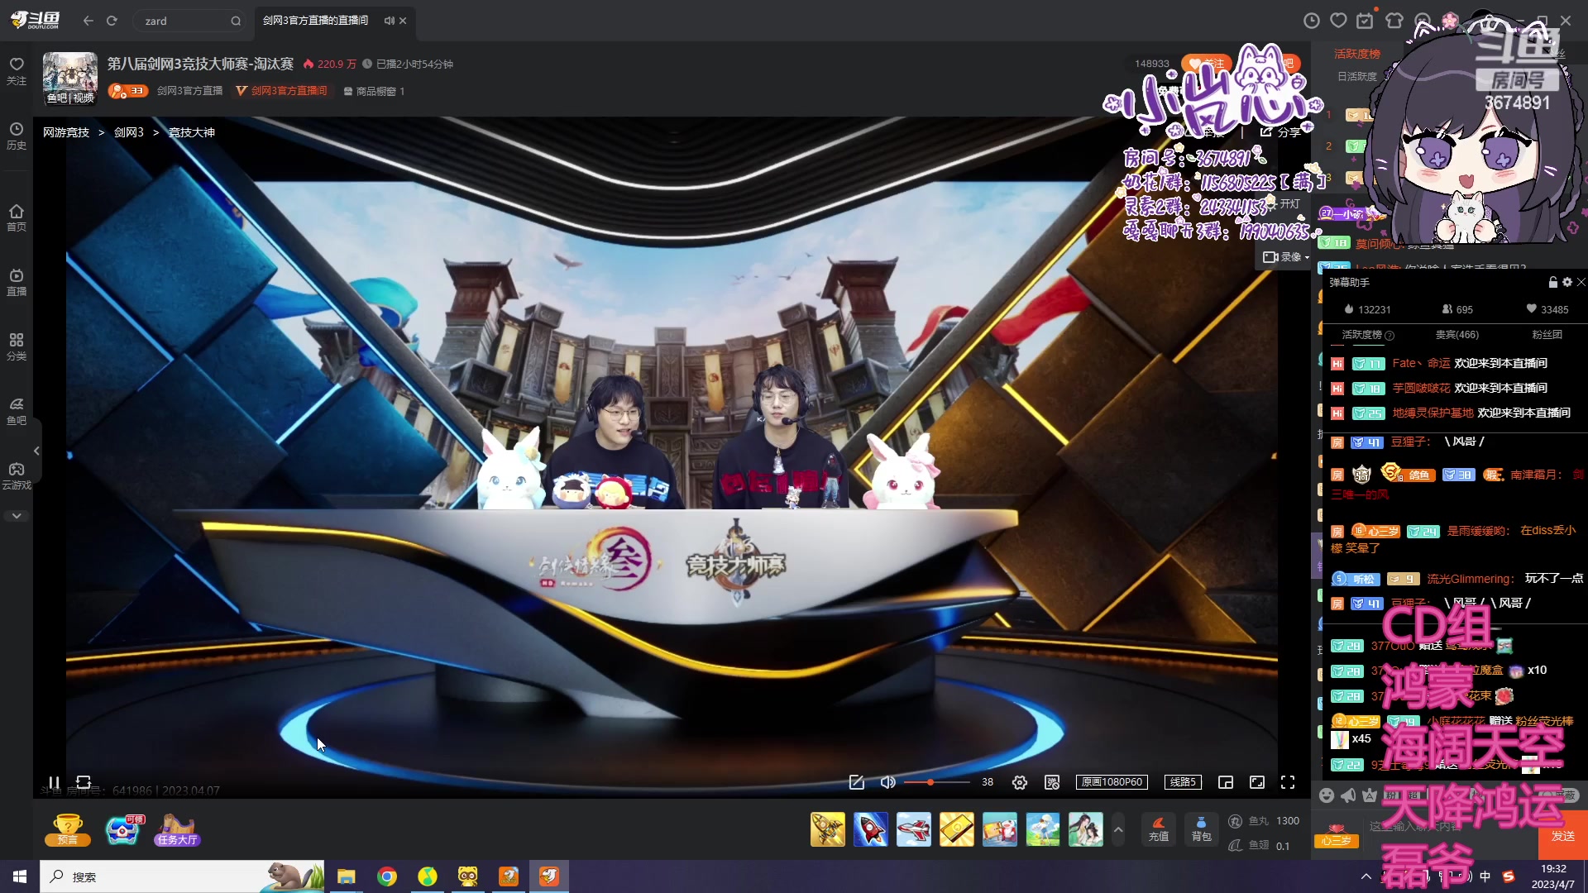Send the rocket gift
The width and height of the screenshot is (1588, 893).
870,829
